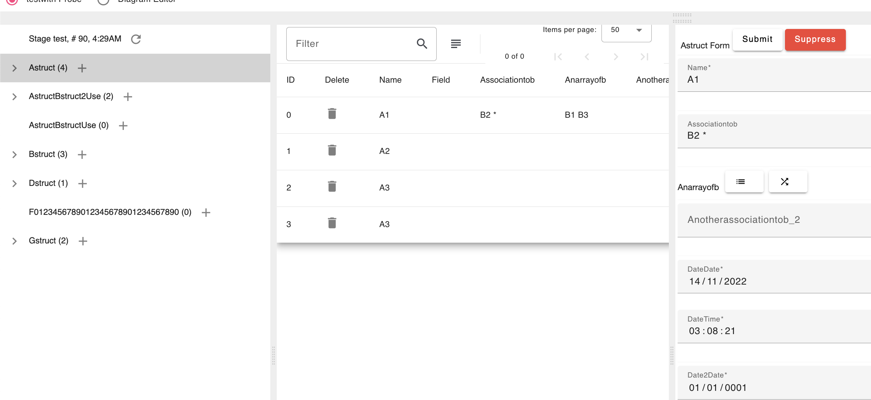
Task: Expand the Gstruct tree node
Action: [14, 241]
